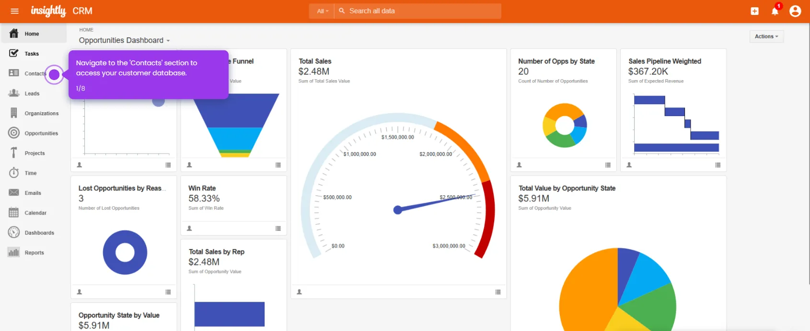Open the user profile avatar menu
Viewport: 810px width, 331px height.
click(x=795, y=11)
